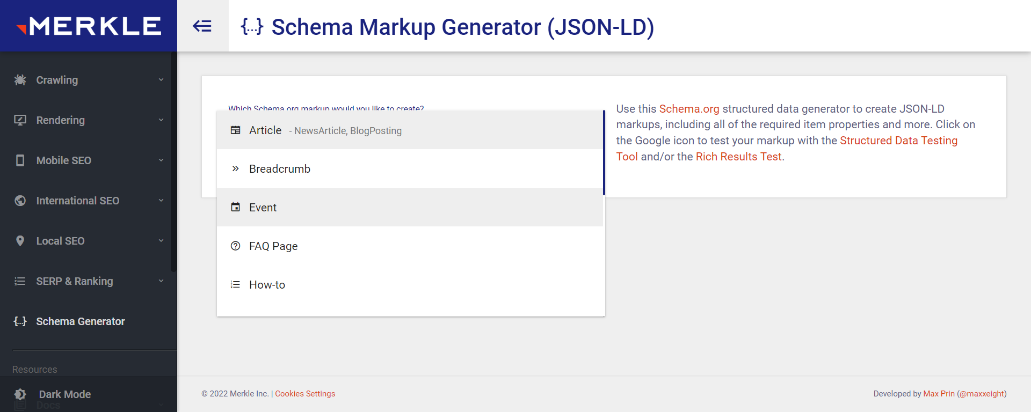Pick the FAQ Page option
The image size is (1031, 412).
click(x=273, y=246)
